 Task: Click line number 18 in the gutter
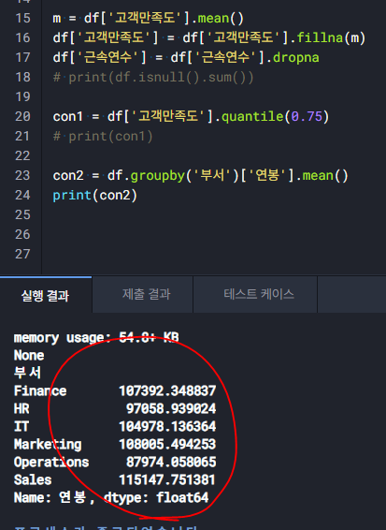coord(22,77)
